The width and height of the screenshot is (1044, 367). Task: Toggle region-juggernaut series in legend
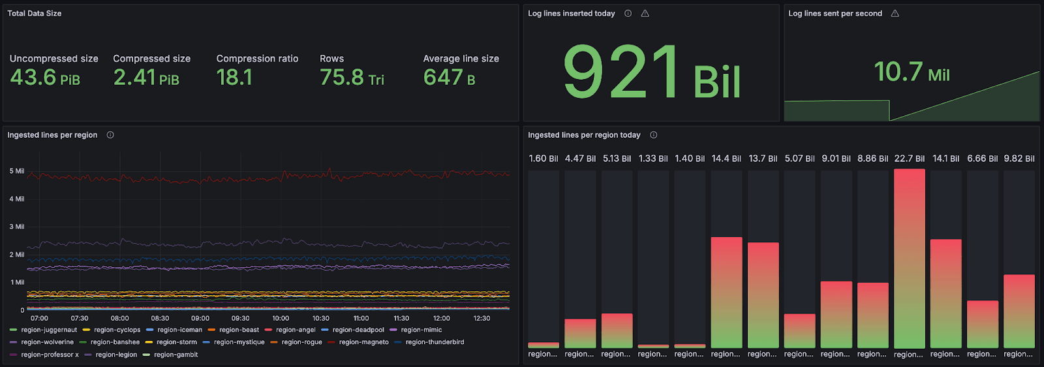point(49,330)
